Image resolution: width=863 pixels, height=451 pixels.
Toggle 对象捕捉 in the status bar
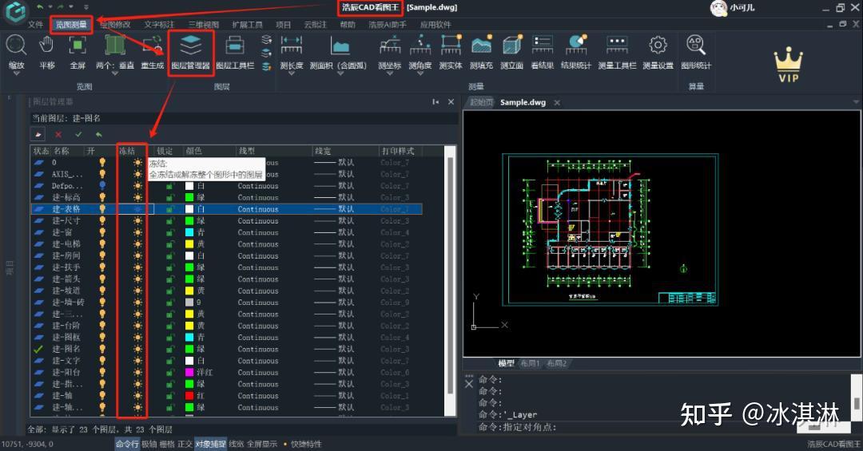point(210,444)
